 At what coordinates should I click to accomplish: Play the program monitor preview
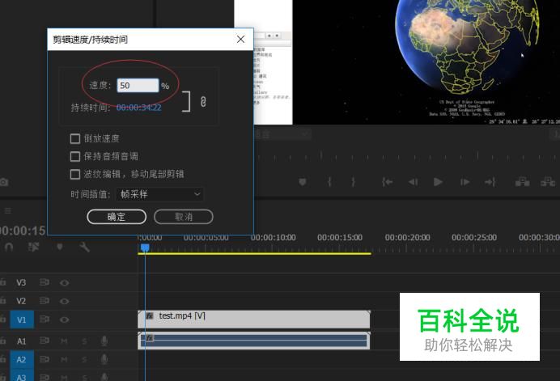point(438,182)
